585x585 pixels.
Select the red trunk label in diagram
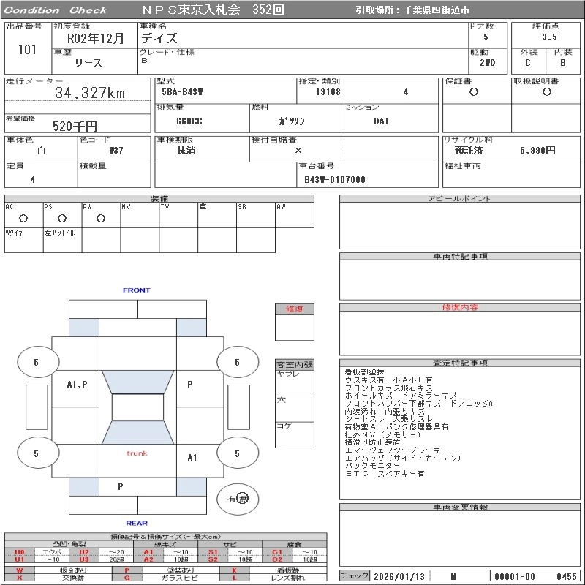coord(137,453)
